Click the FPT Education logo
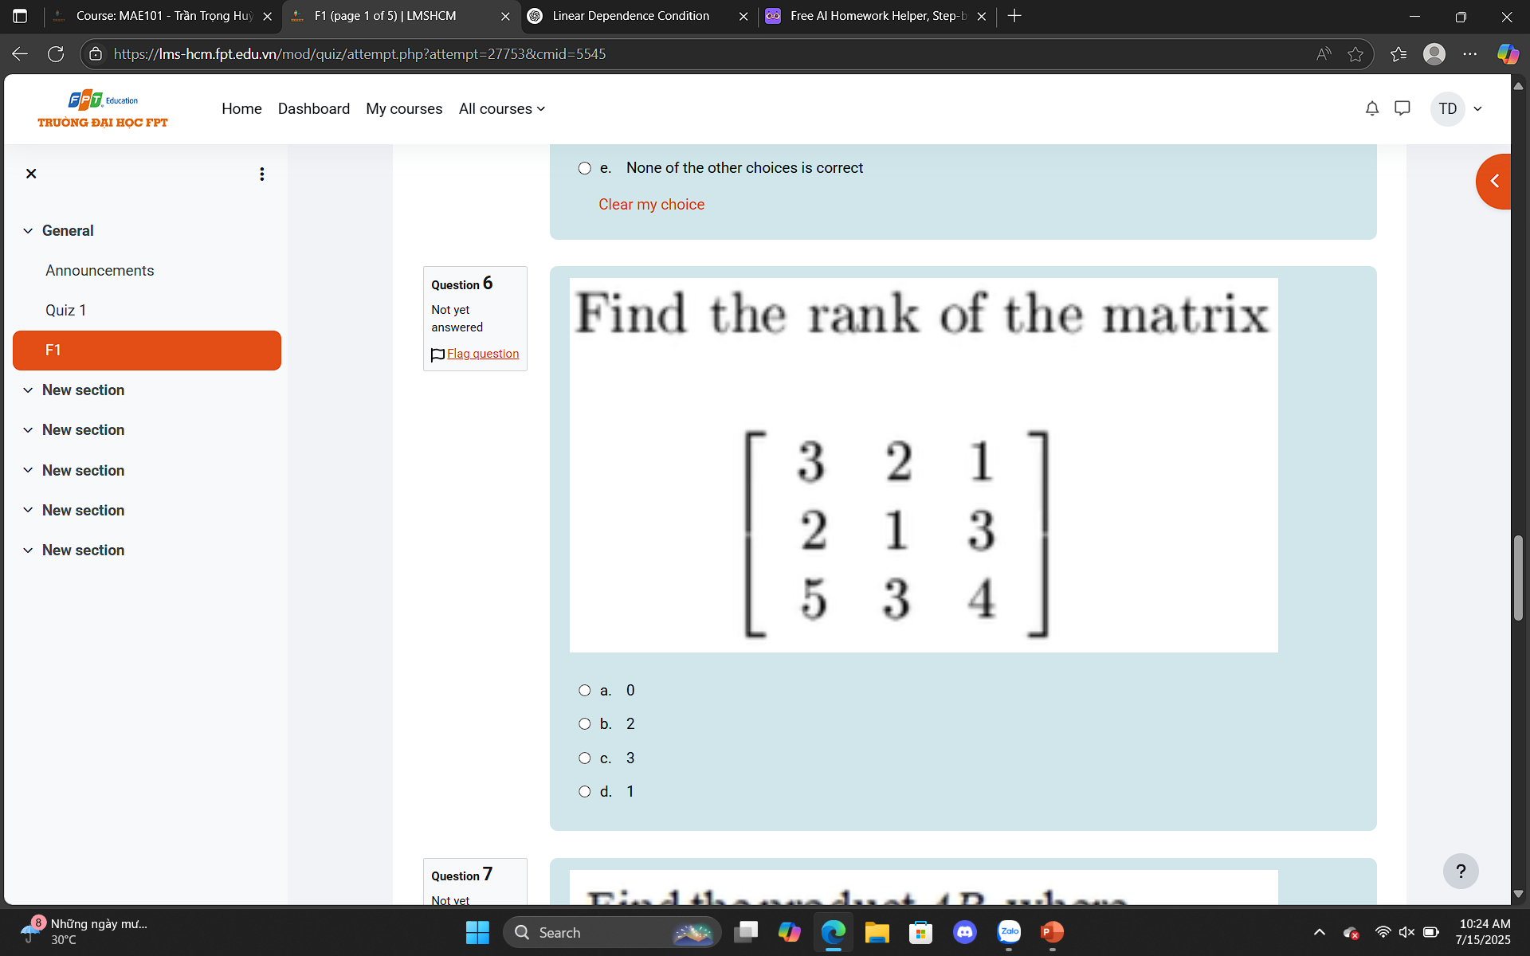This screenshot has width=1530, height=956. click(x=102, y=109)
